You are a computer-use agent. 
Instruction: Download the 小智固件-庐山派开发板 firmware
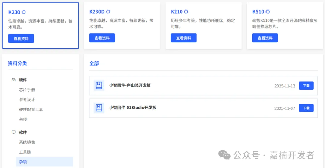pyautogui.click(x=306, y=86)
